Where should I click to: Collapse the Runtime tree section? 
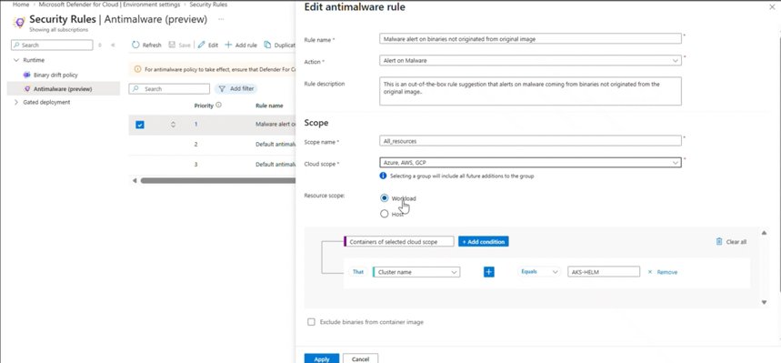point(16,60)
